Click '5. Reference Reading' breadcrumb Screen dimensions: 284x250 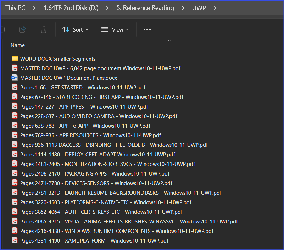[x=145, y=8]
